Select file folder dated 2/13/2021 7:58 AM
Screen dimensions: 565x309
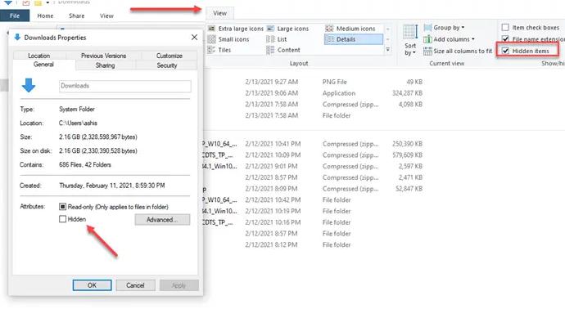314,115
